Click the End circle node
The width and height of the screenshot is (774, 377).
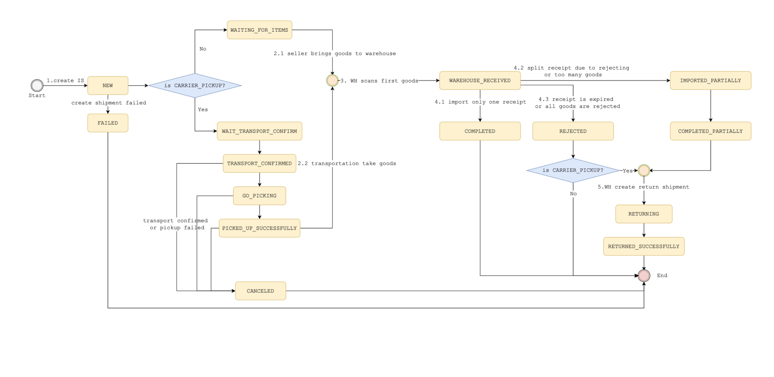click(643, 275)
